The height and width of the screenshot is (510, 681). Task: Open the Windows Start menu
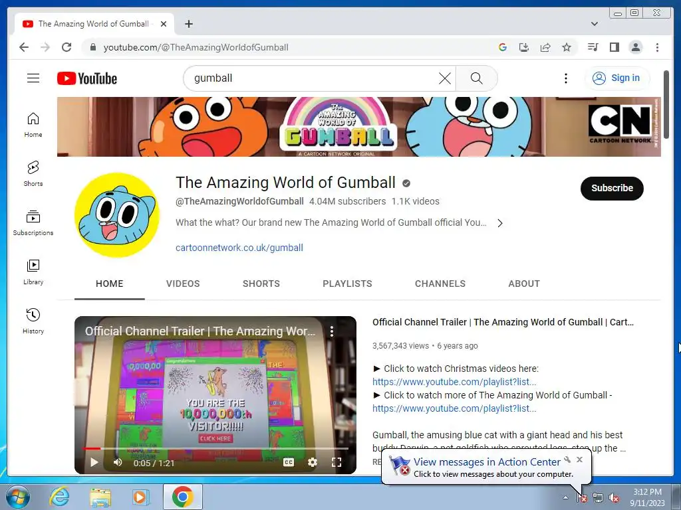18,497
